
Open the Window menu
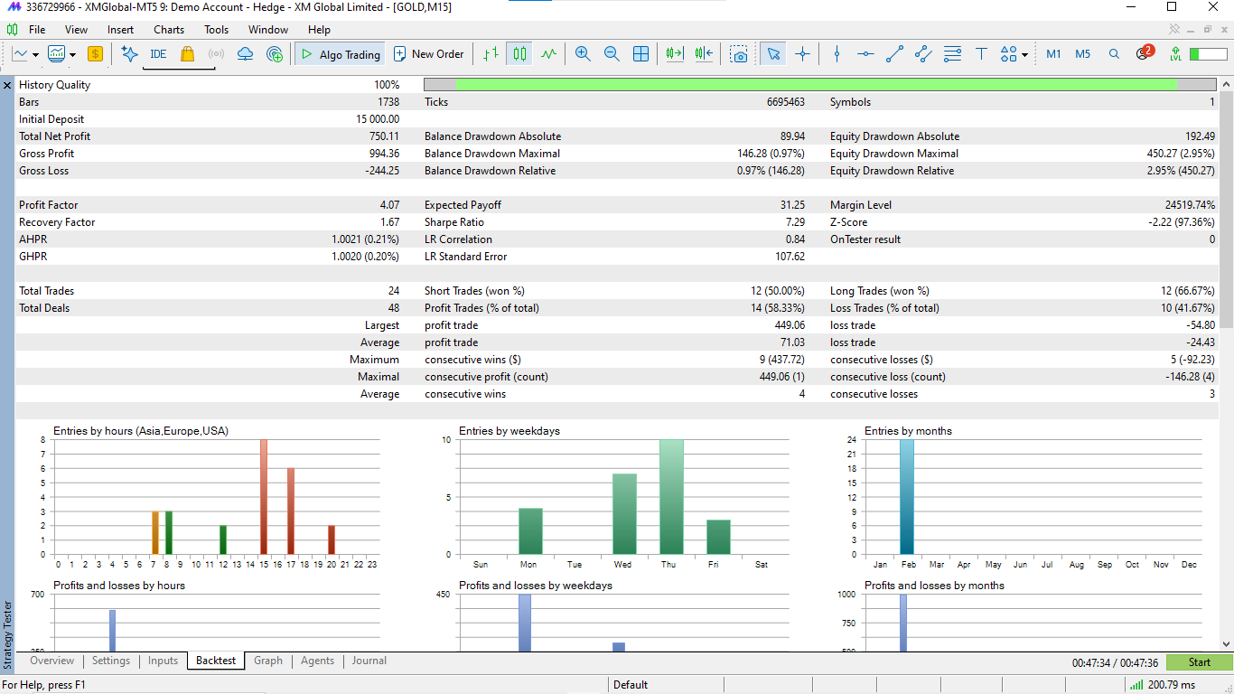point(268,30)
